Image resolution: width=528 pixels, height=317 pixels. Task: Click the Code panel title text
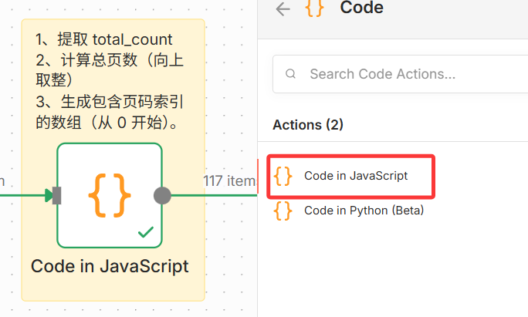[x=361, y=8]
